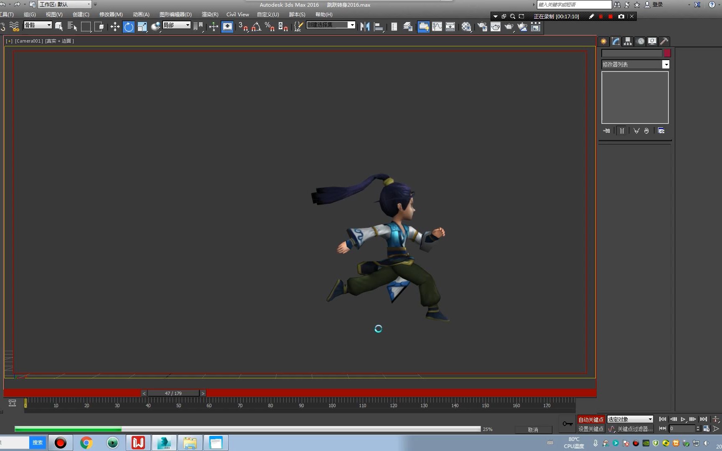Open the Utilities hammer panel

pos(664,41)
